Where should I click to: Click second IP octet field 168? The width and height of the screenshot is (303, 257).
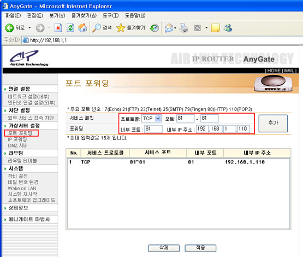pos(216,129)
